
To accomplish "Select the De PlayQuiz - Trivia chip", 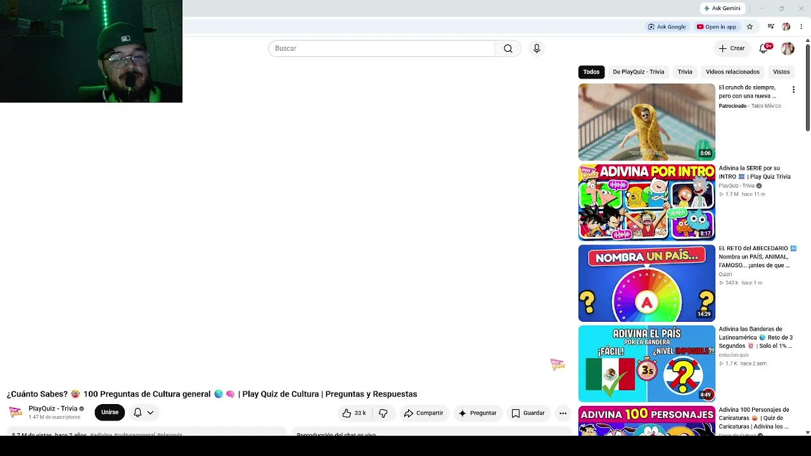I will (x=638, y=72).
